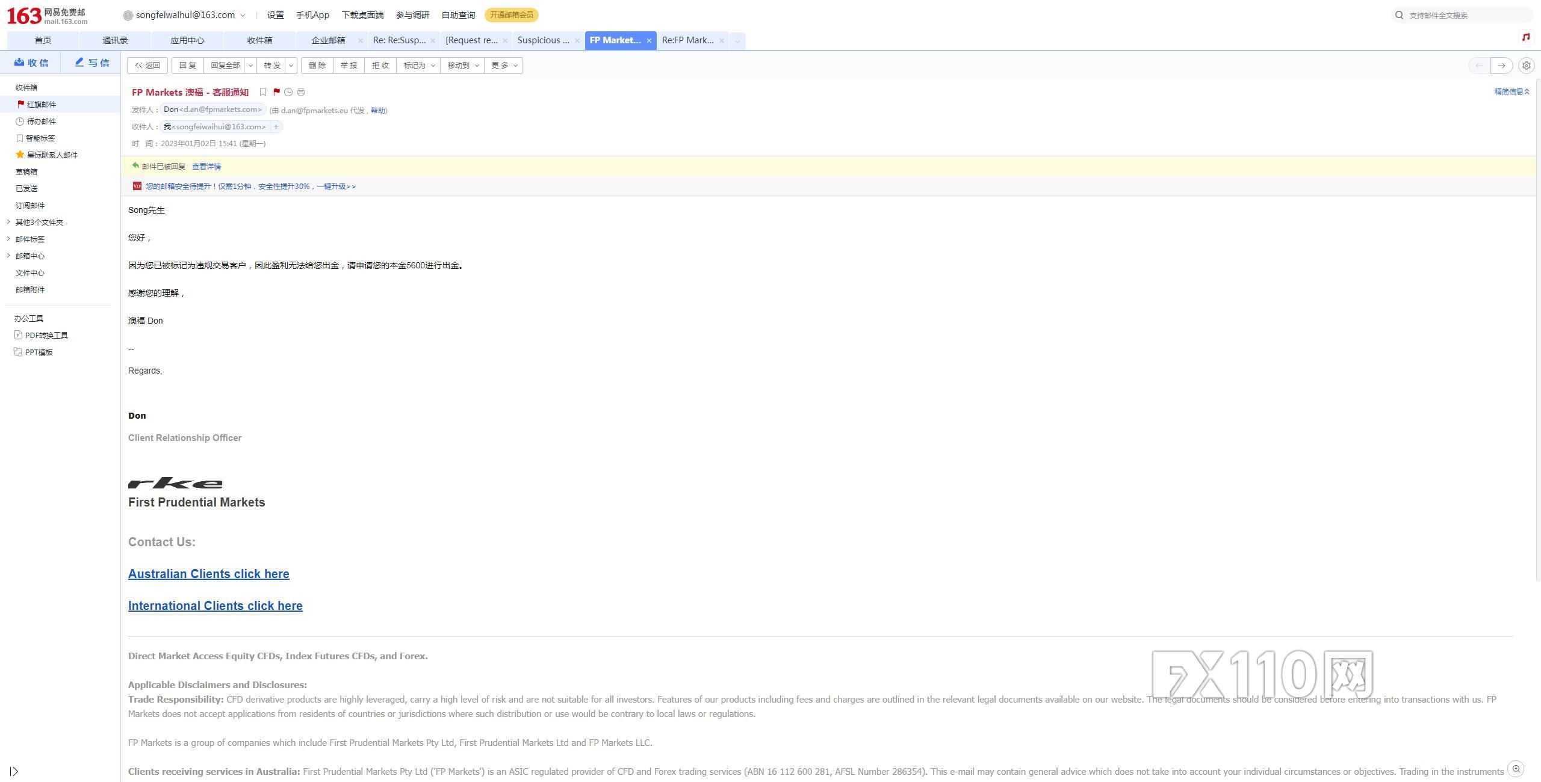The height and width of the screenshot is (782, 1541).
Task: Go to the next email arrow
Action: coord(1502,66)
